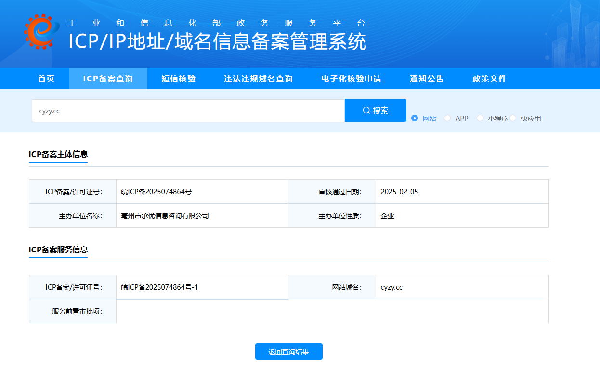Click the cyzy.cc website domain value
Viewport: 600px width, 383px height.
pos(391,287)
